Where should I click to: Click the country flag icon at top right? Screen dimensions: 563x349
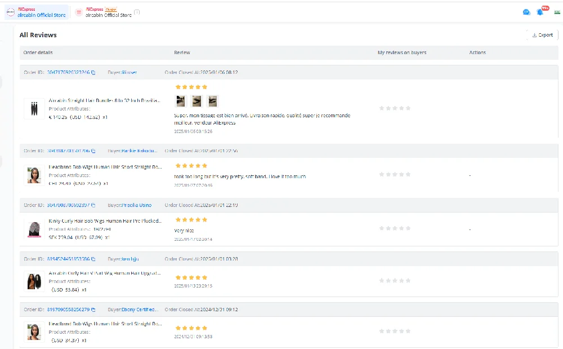(x=557, y=12)
